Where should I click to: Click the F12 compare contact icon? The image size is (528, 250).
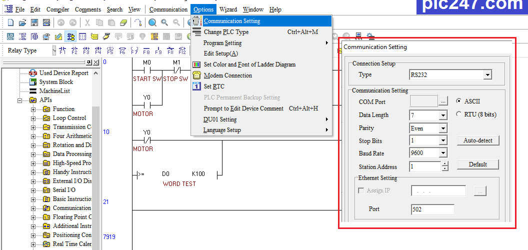(182, 50)
